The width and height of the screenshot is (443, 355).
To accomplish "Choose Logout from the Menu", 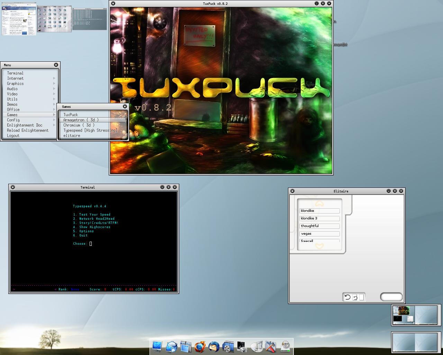I will (x=30, y=136).
